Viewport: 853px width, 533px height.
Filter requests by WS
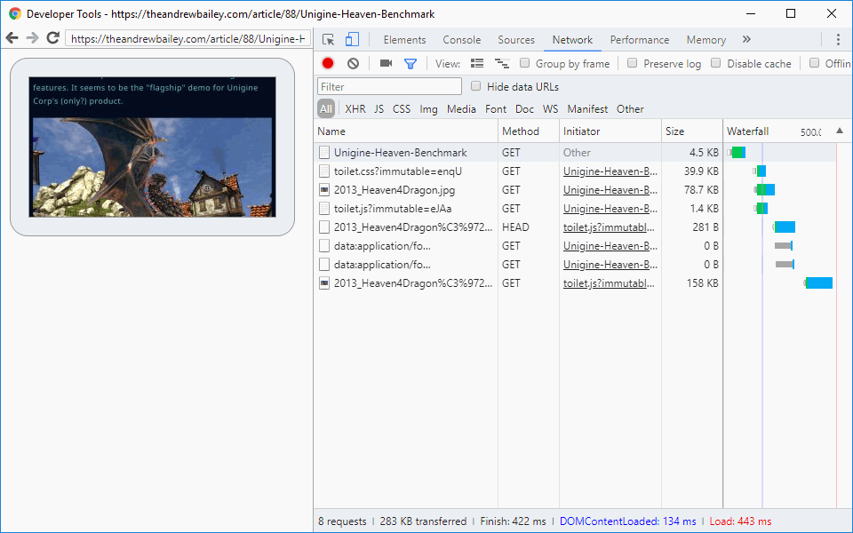click(551, 108)
